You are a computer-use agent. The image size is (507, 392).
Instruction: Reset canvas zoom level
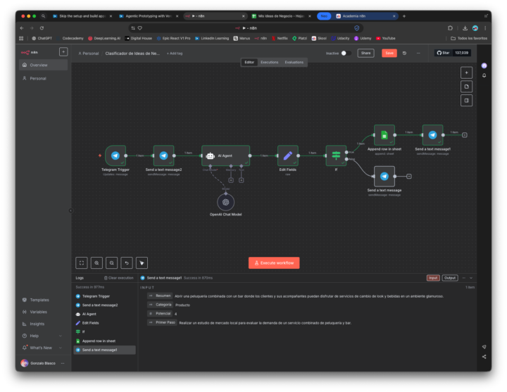[127, 263]
